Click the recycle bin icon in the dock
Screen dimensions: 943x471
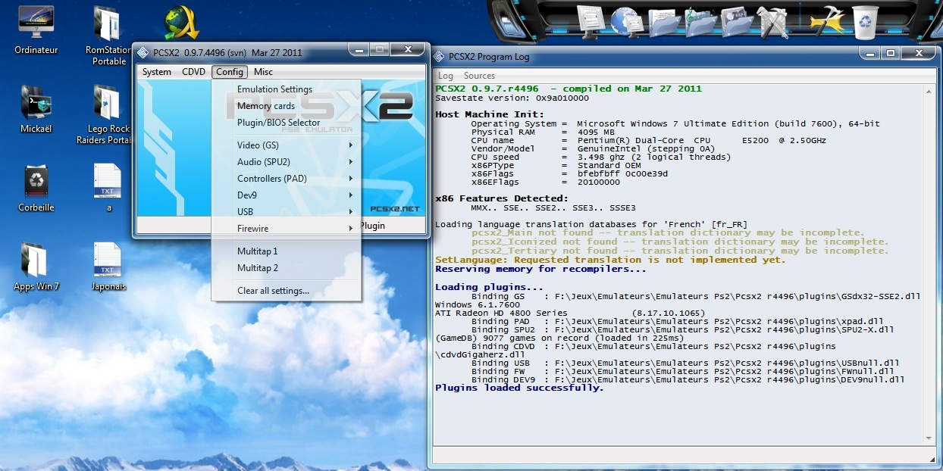865,21
